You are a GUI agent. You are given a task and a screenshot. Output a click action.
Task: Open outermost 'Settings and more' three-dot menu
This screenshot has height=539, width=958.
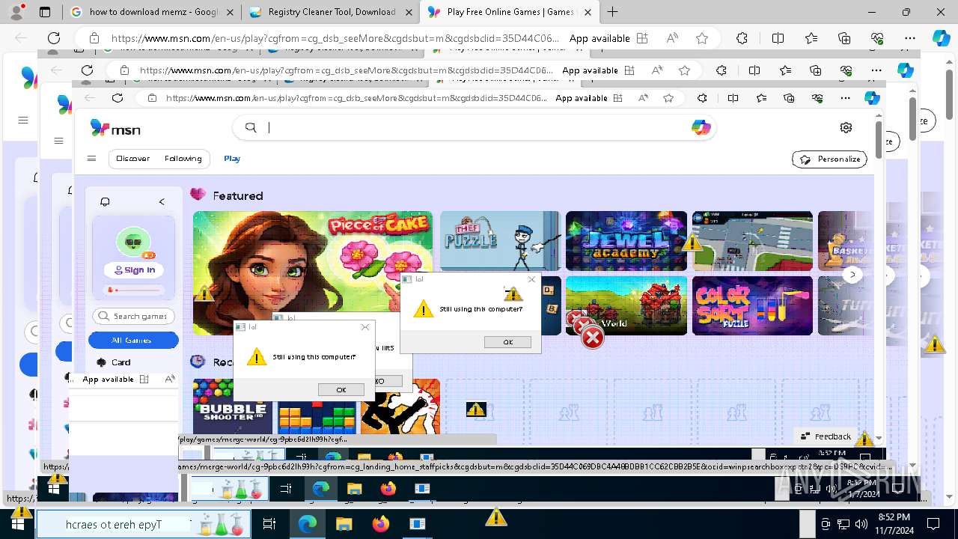click(x=910, y=38)
